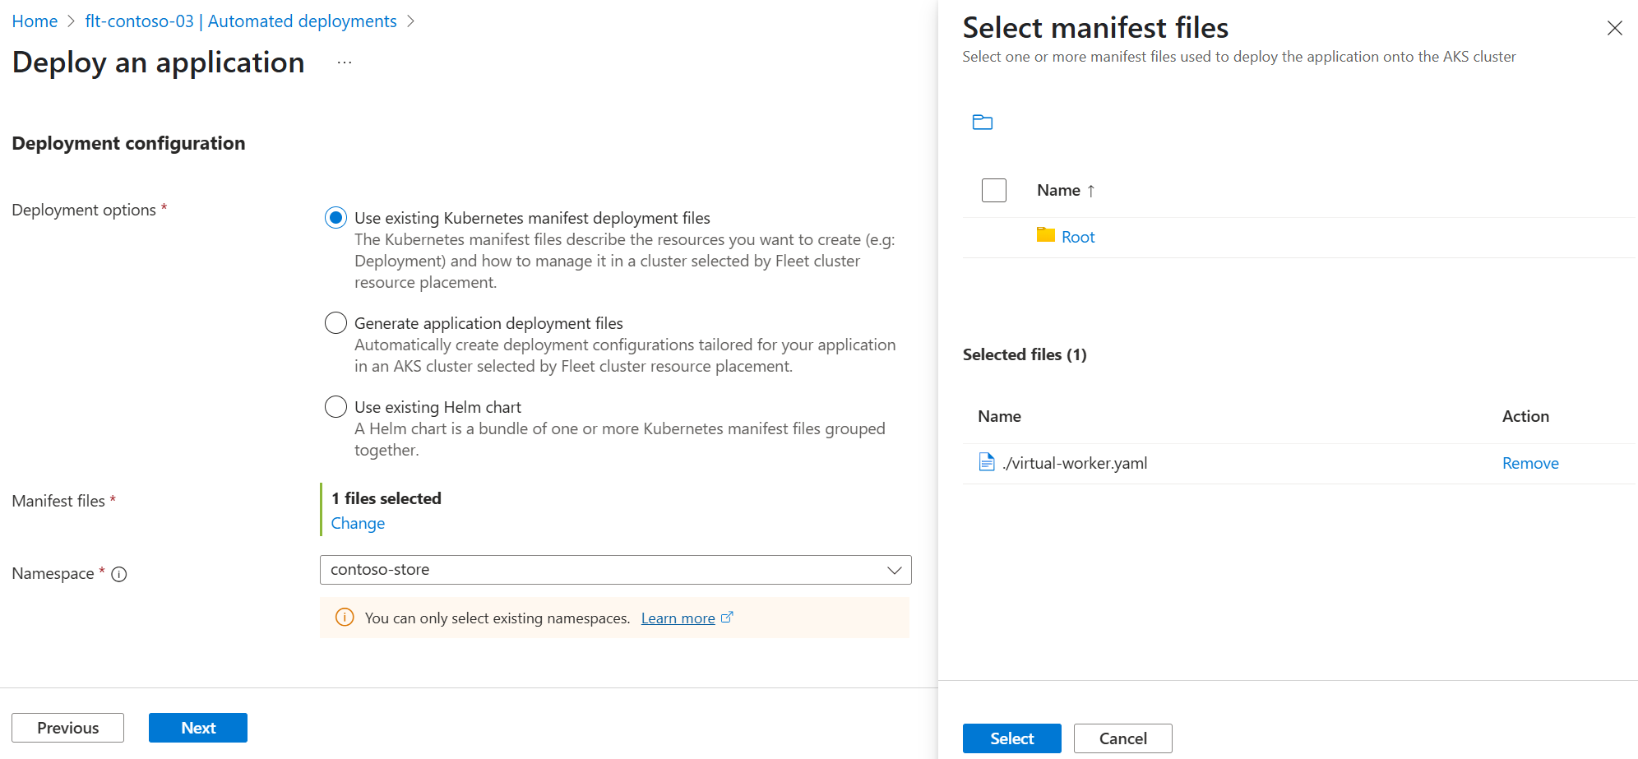Click the Next button
Screen dimensions: 1638x759
(x=197, y=728)
